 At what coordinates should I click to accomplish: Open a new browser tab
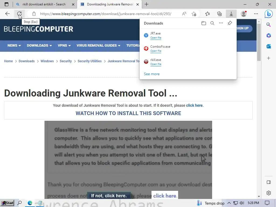146,4
